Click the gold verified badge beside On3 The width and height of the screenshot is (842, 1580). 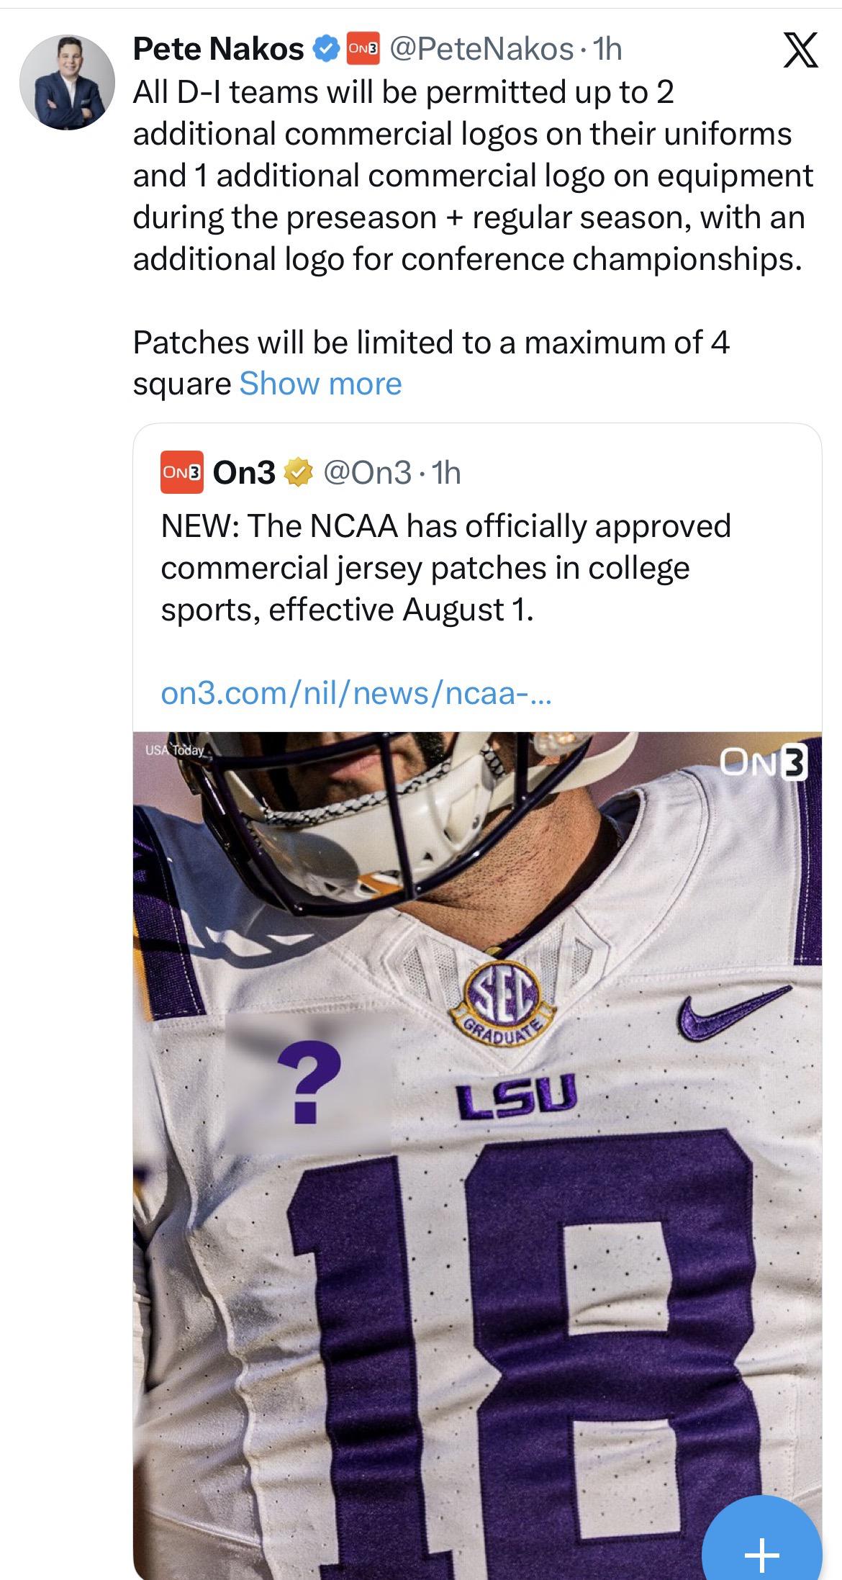(x=299, y=473)
